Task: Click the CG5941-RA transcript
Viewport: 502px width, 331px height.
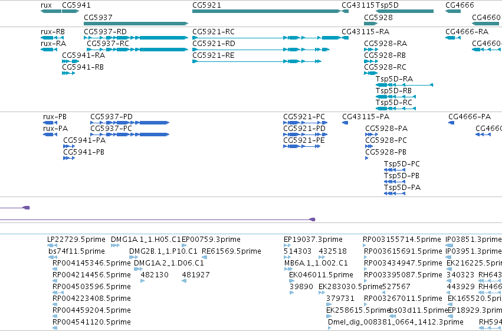Action: tap(70, 61)
